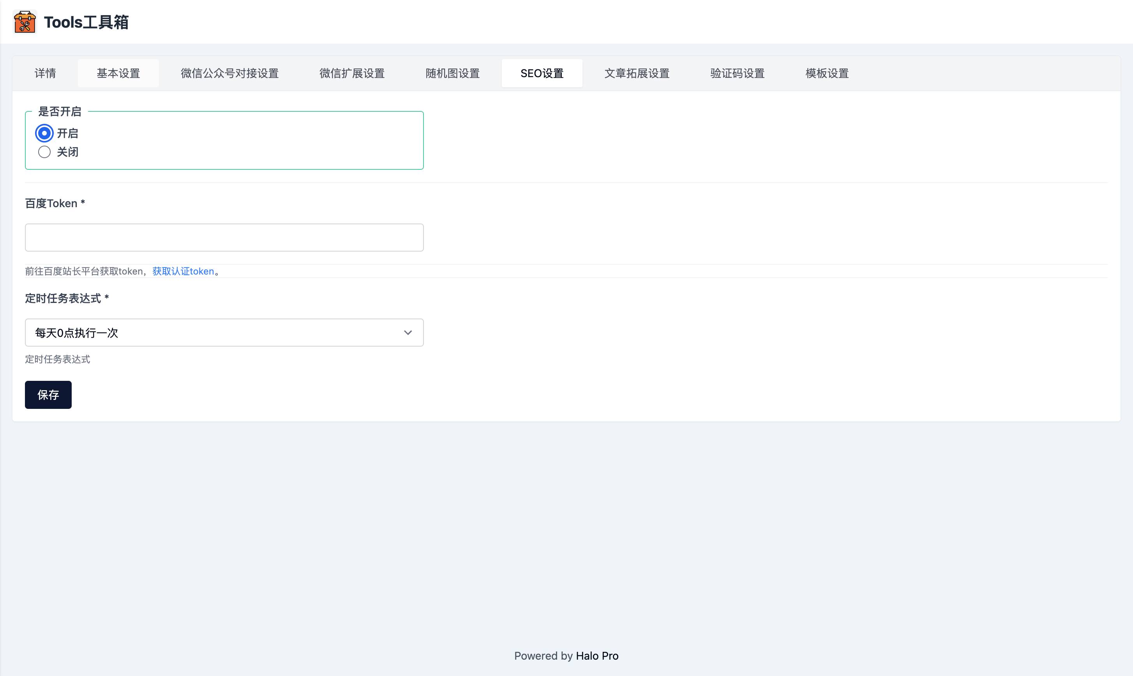Select the SEO设置 tab
Viewport: 1133px width, 676px height.
[x=542, y=73]
